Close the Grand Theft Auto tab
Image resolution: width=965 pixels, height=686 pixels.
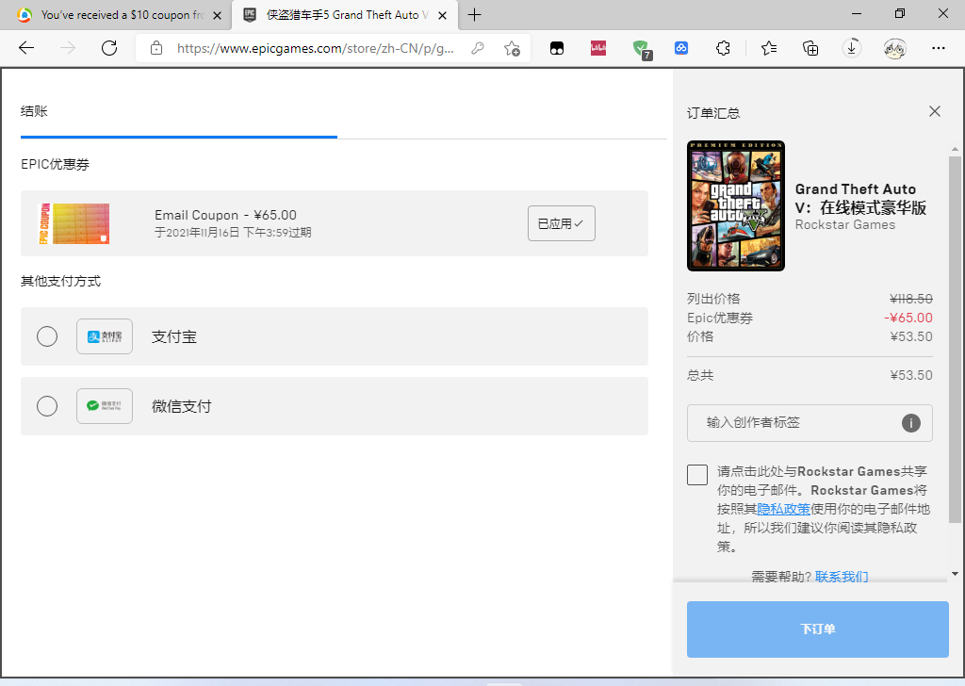[x=443, y=15]
